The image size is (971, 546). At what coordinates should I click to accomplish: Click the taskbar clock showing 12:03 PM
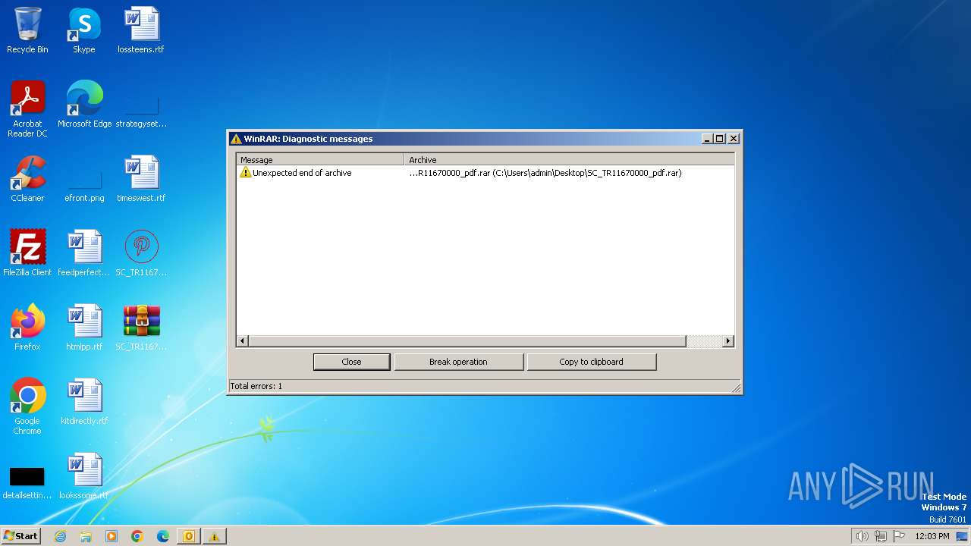coord(932,536)
